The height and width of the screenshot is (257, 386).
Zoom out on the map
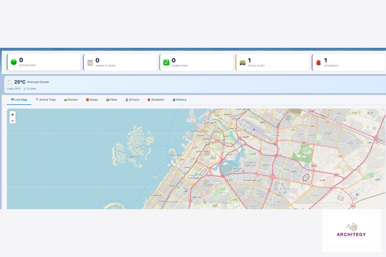(x=13, y=121)
